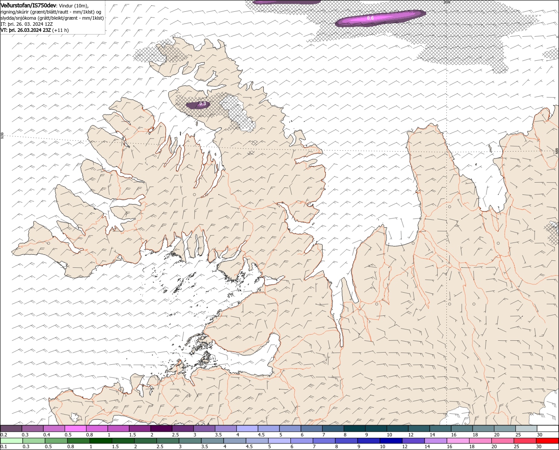The width and height of the screenshot is (559, 450).
Task: Select the upper-row darkest purple swatch at 2
Action: coord(161,429)
